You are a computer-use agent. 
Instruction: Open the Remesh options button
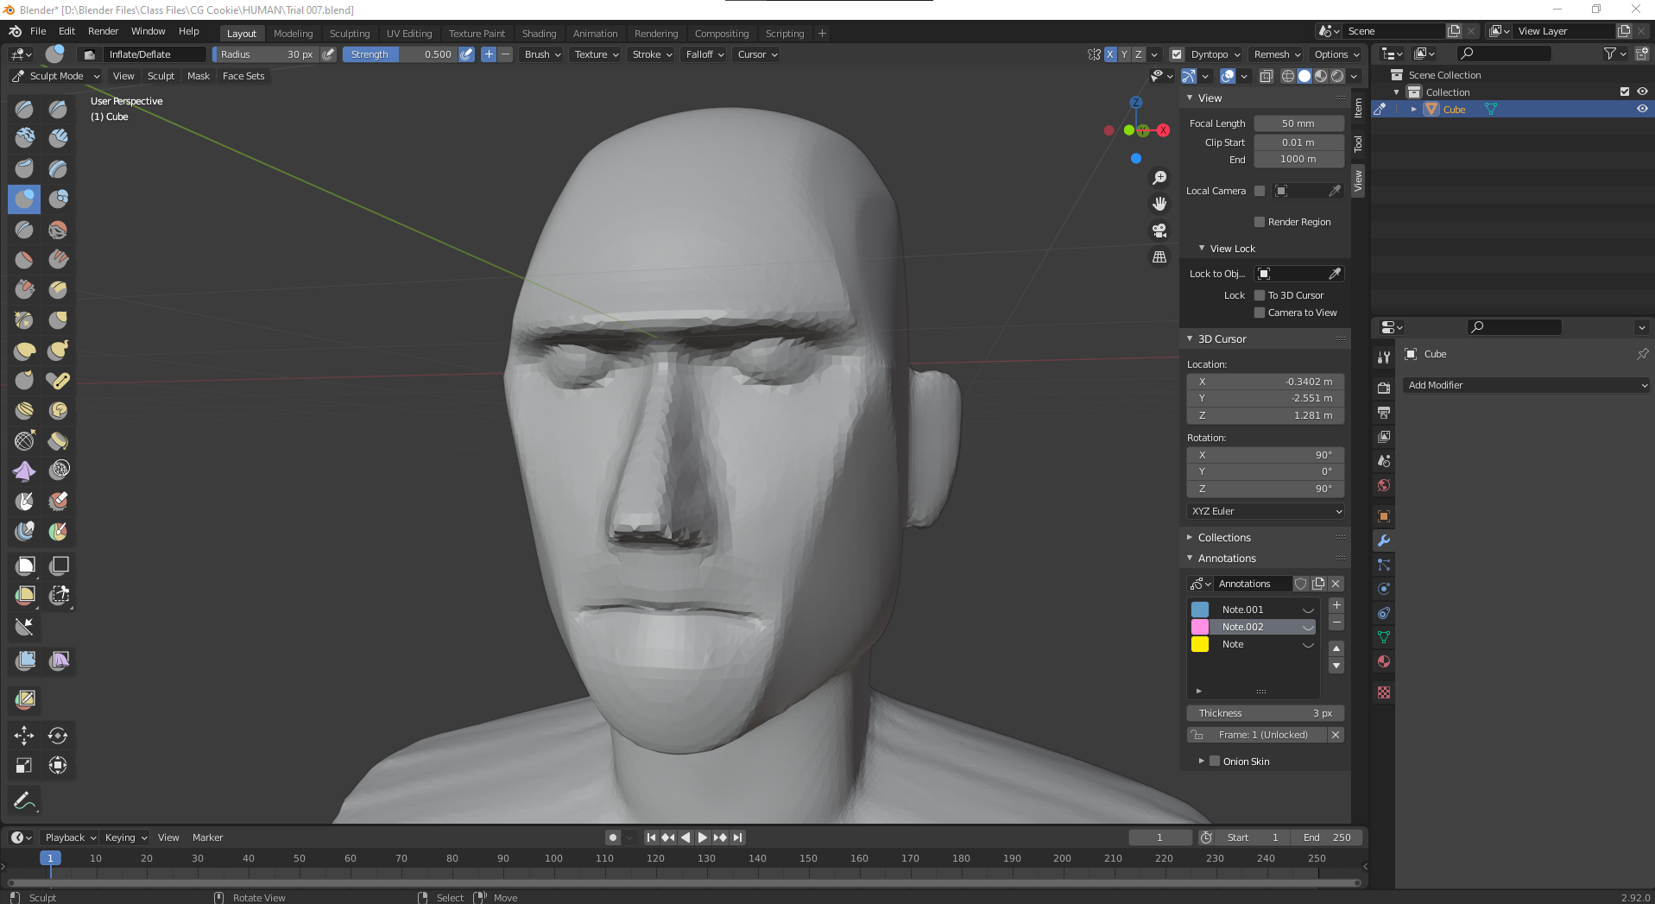tap(1277, 54)
